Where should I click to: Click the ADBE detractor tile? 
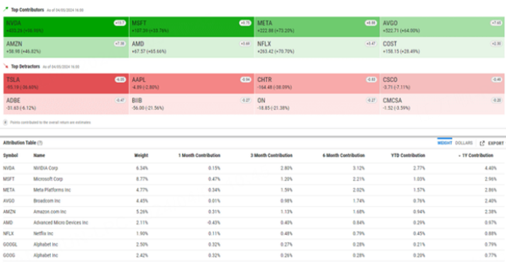tap(66, 104)
